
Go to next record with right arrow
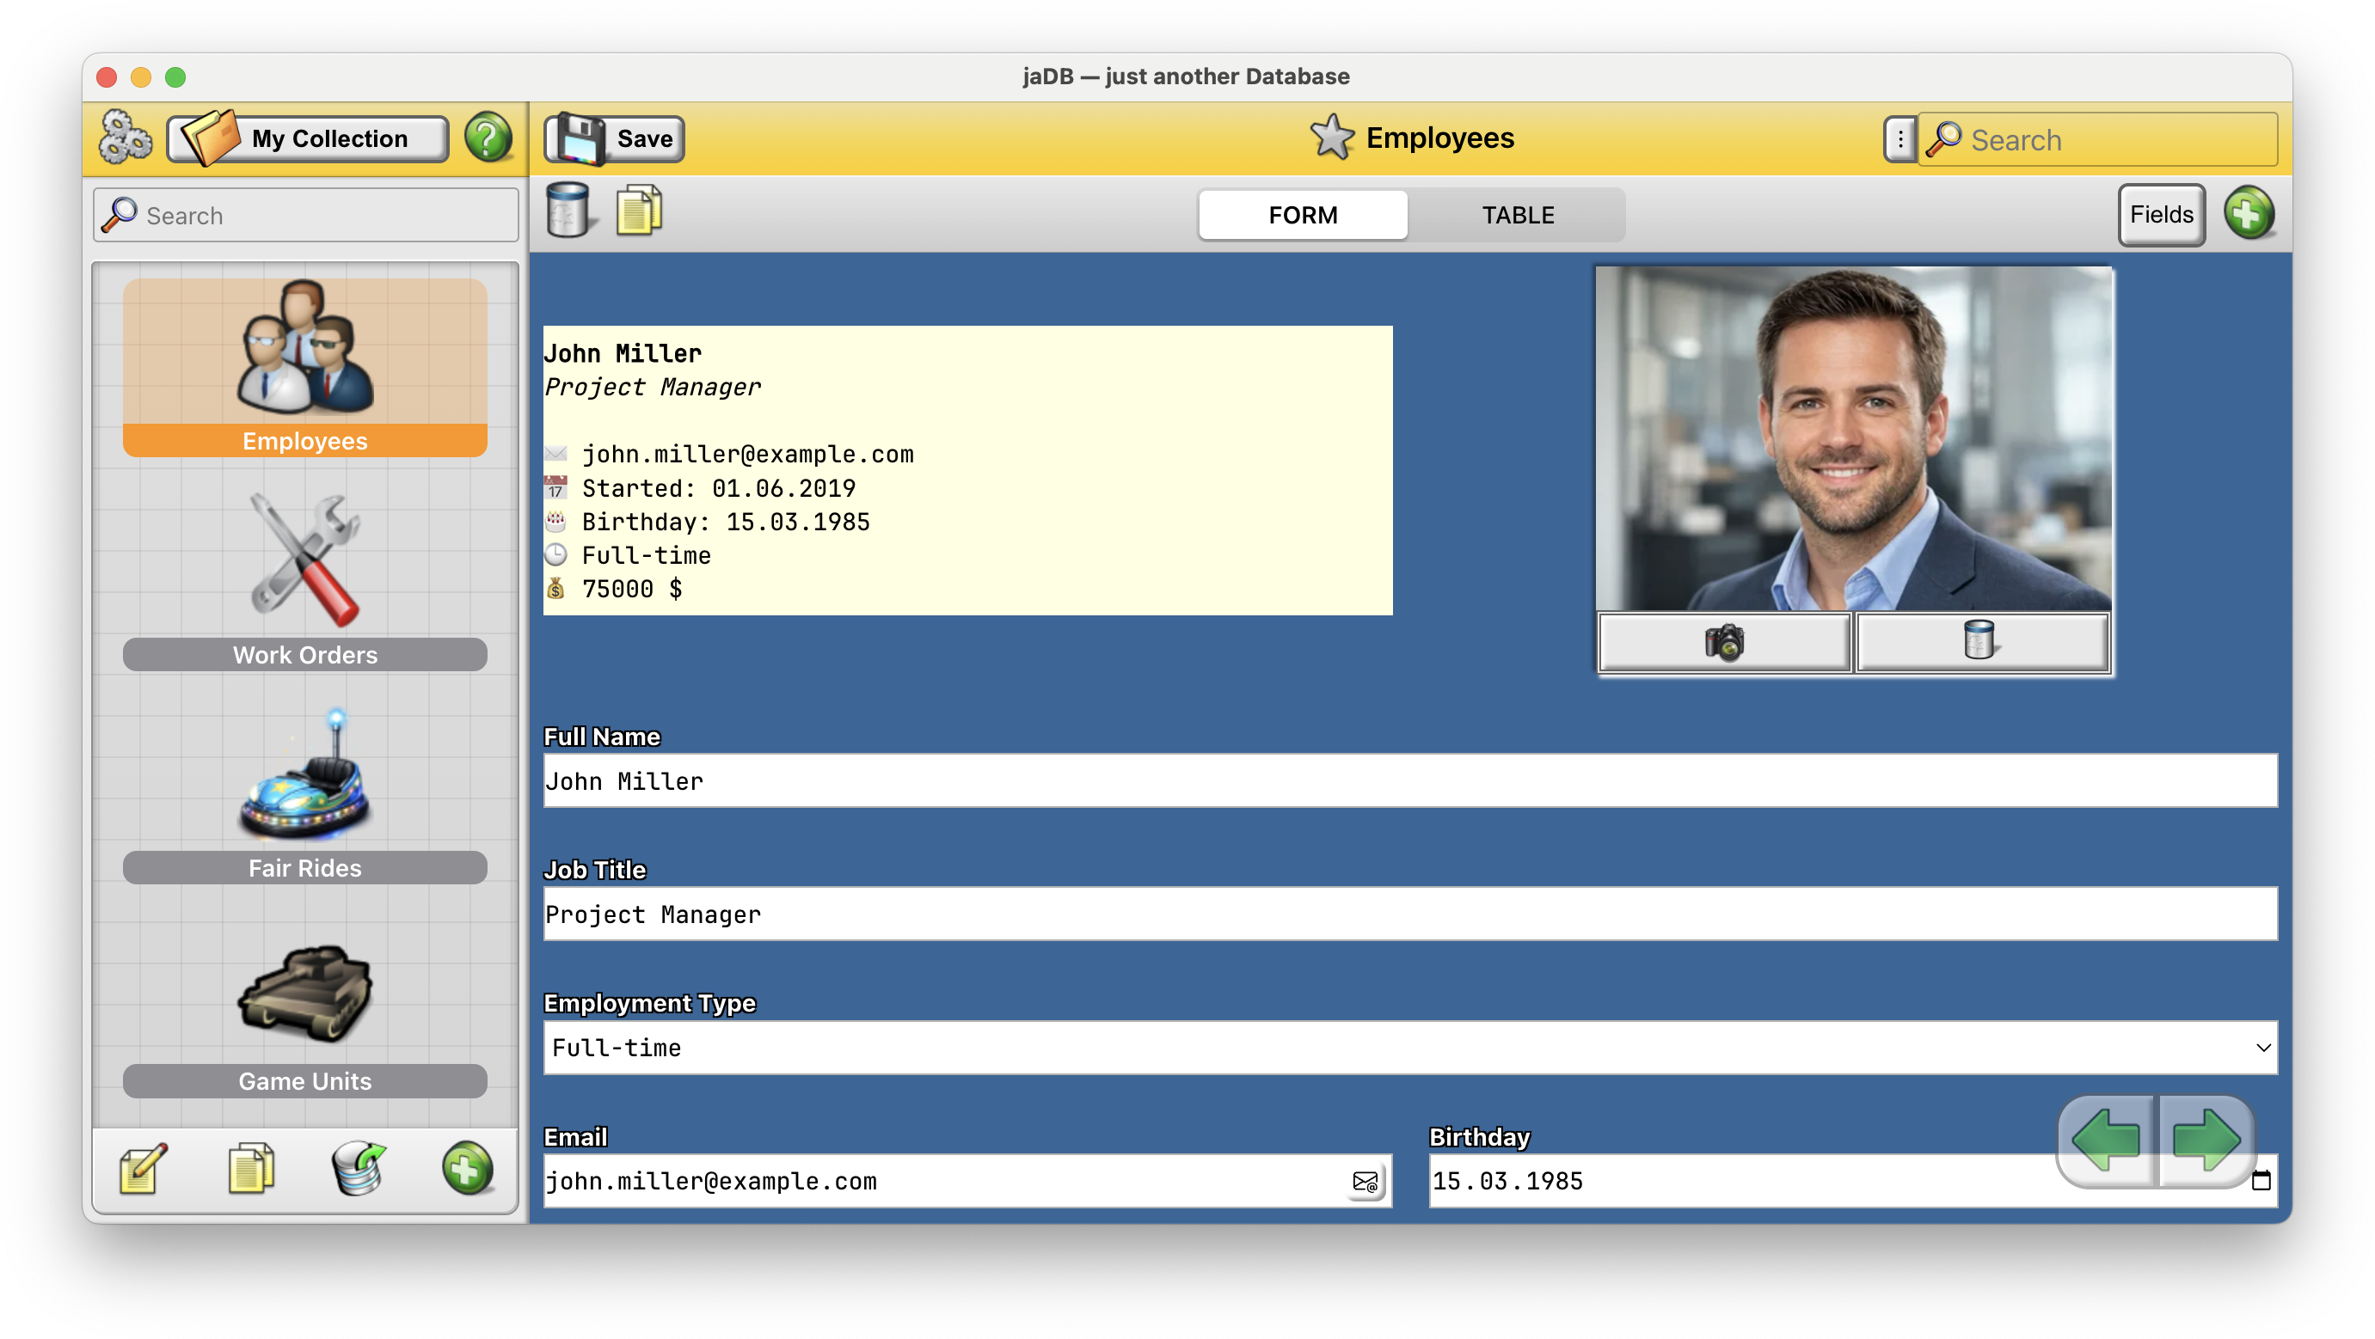click(2205, 1140)
